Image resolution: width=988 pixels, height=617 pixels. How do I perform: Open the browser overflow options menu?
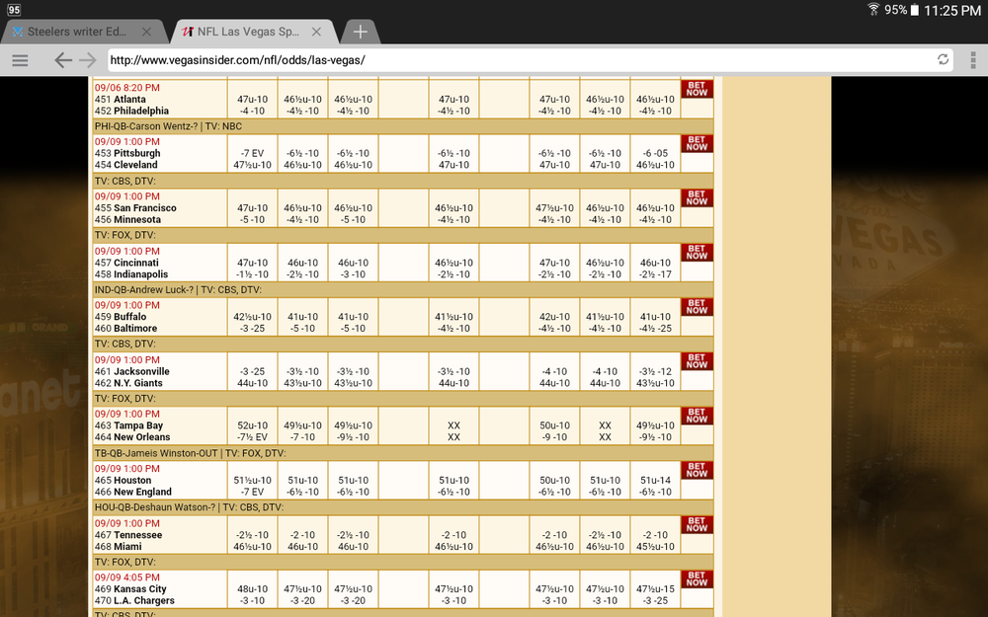[973, 60]
